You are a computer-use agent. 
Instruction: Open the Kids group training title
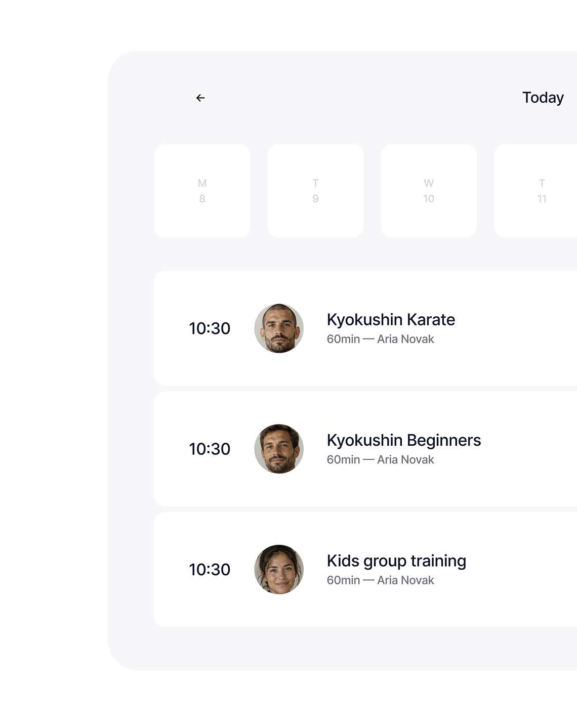(396, 561)
